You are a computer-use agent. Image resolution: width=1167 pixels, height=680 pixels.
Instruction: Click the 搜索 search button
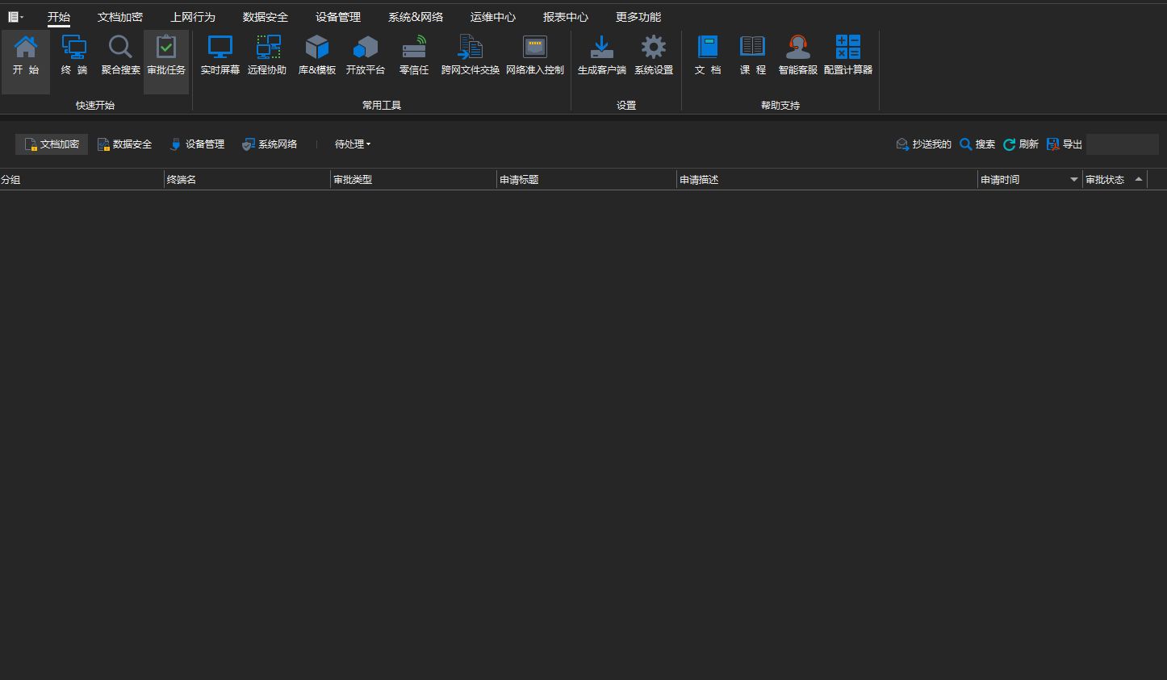[x=977, y=144]
